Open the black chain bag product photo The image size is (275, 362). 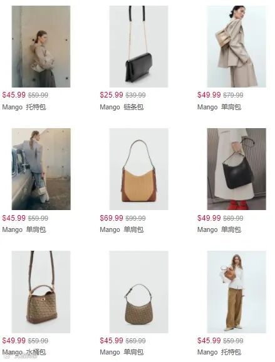click(x=139, y=46)
